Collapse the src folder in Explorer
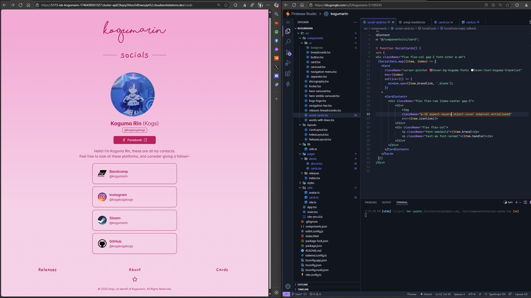This screenshot has width=531, height=298. coord(298,33)
